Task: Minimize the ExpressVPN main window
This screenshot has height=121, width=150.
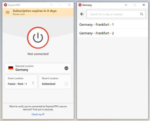Action: point(51,5)
